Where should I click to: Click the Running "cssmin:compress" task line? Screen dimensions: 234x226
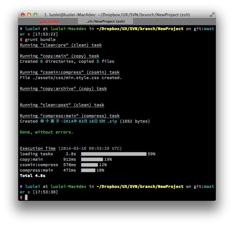69,72
